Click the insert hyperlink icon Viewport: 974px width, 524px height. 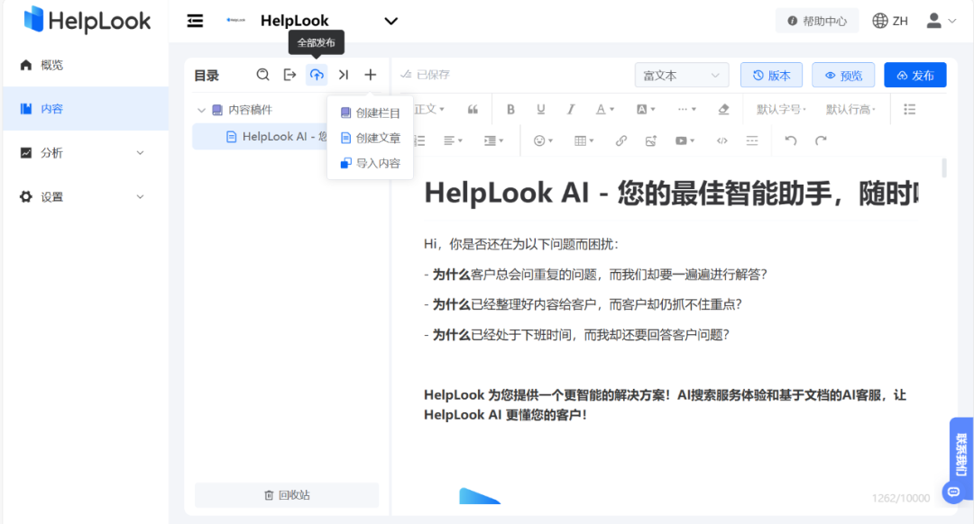(x=620, y=140)
